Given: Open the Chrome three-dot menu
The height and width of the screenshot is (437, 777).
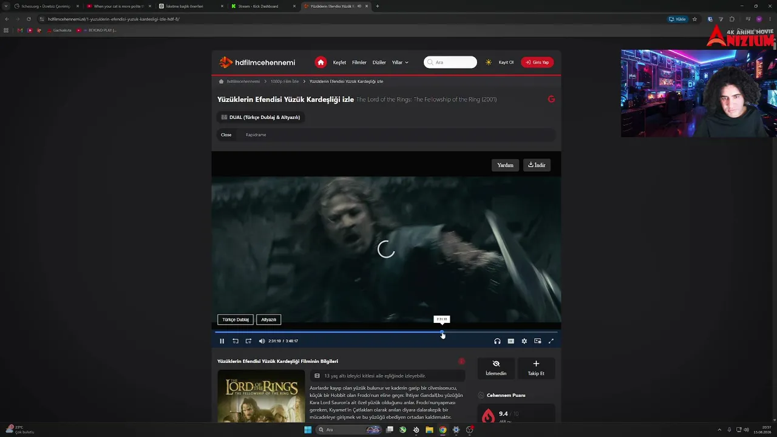Looking at the screenshot, I should (x=770, y=19).
